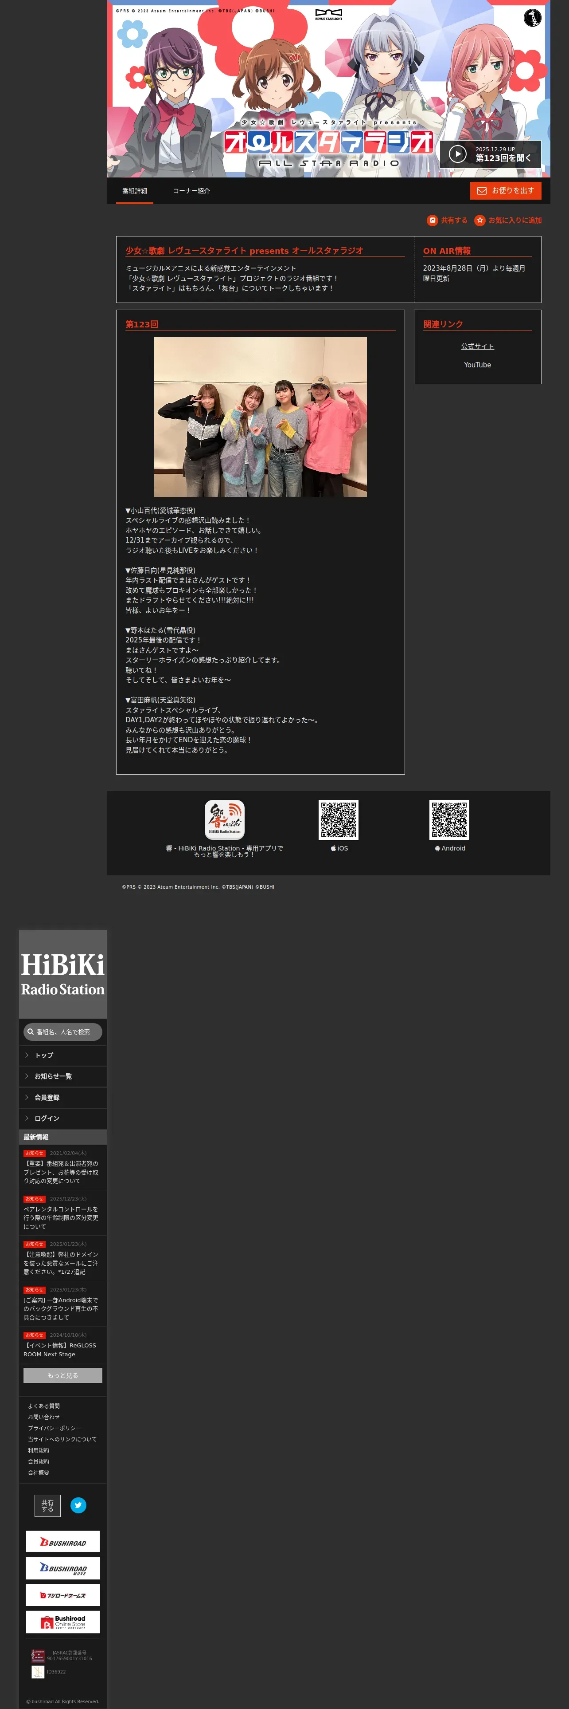569x1709 pixels.
Task: Open トップ in the sidebar menu
Action: click(63, 1055)
